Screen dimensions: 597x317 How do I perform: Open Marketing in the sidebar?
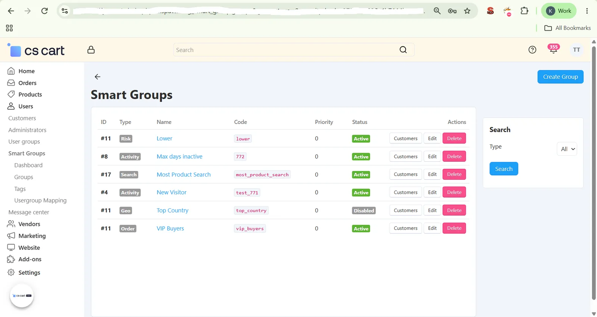(32, 236)
